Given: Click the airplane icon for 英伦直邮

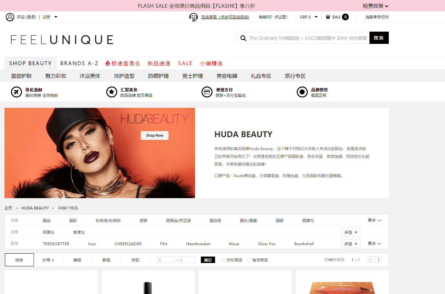Looking at the screenshot, I should pyautogui.click(x=16, y=92).
